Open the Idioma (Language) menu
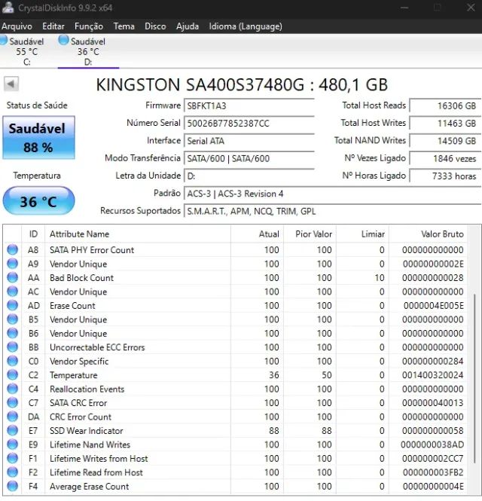 [246, 26]
